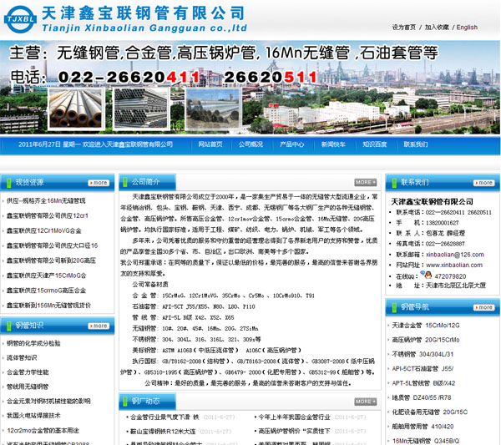Click MORE button in 钢厂动态 panel
501x445 pixels.
[x=366, y=402]
